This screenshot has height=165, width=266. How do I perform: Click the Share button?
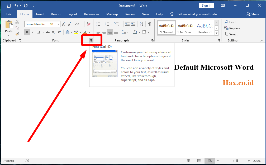tap(253, 14)
